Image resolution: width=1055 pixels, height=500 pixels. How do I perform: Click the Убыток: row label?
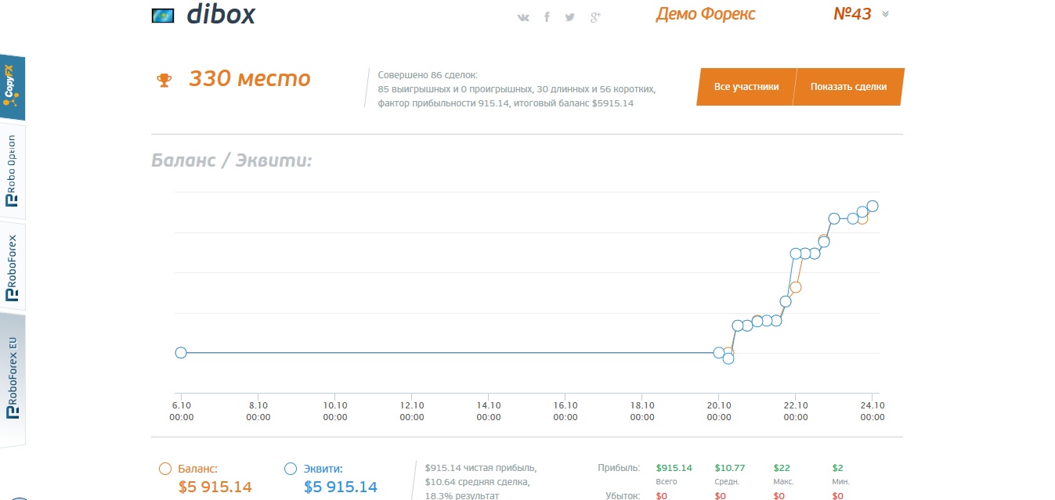pos(623,495)
